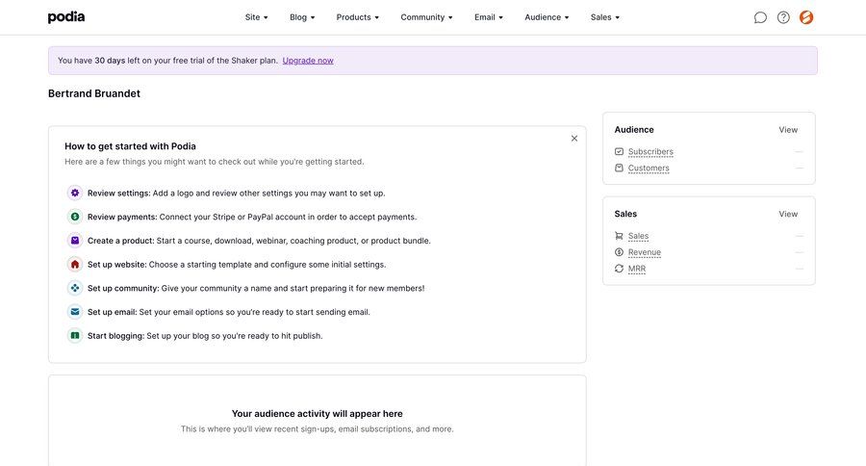Open View in the Audience card
Screen dimensions: 866x466
click(x=788, y=130)
